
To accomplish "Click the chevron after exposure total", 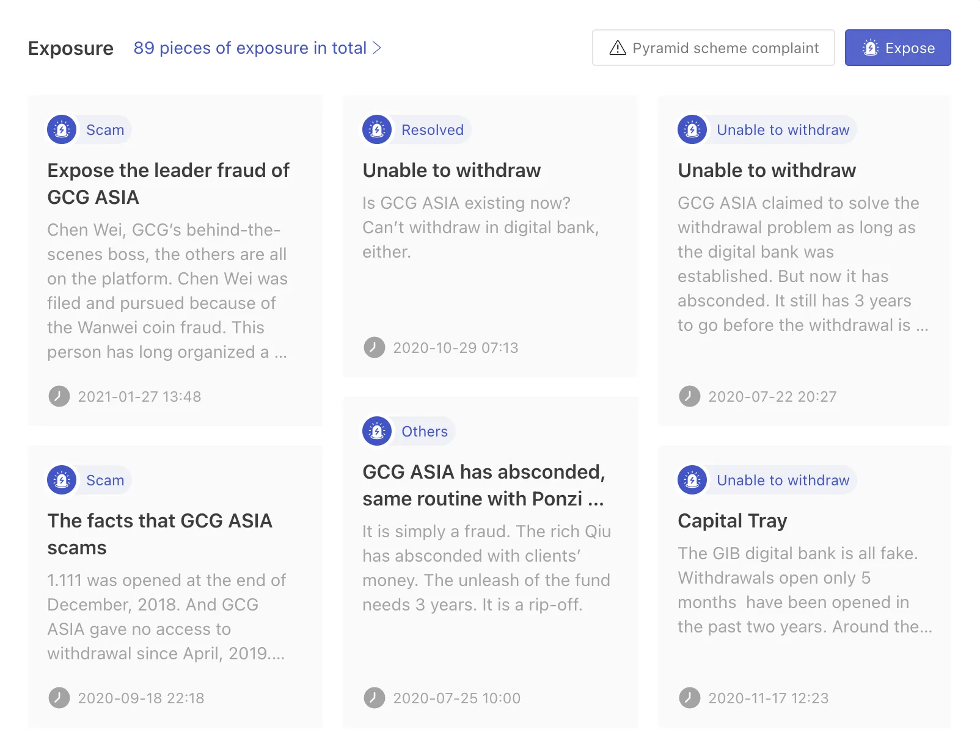I will pos(376,48).
